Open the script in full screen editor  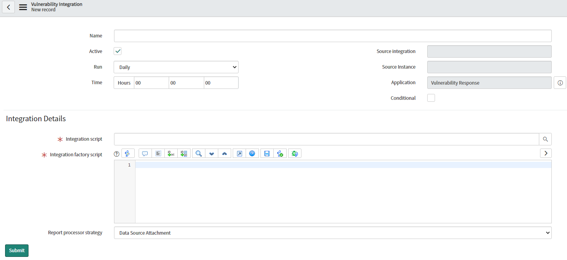click(239, 153)
